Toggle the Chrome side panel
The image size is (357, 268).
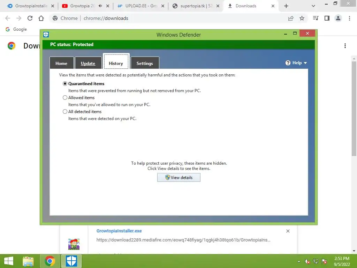[327, 18]
